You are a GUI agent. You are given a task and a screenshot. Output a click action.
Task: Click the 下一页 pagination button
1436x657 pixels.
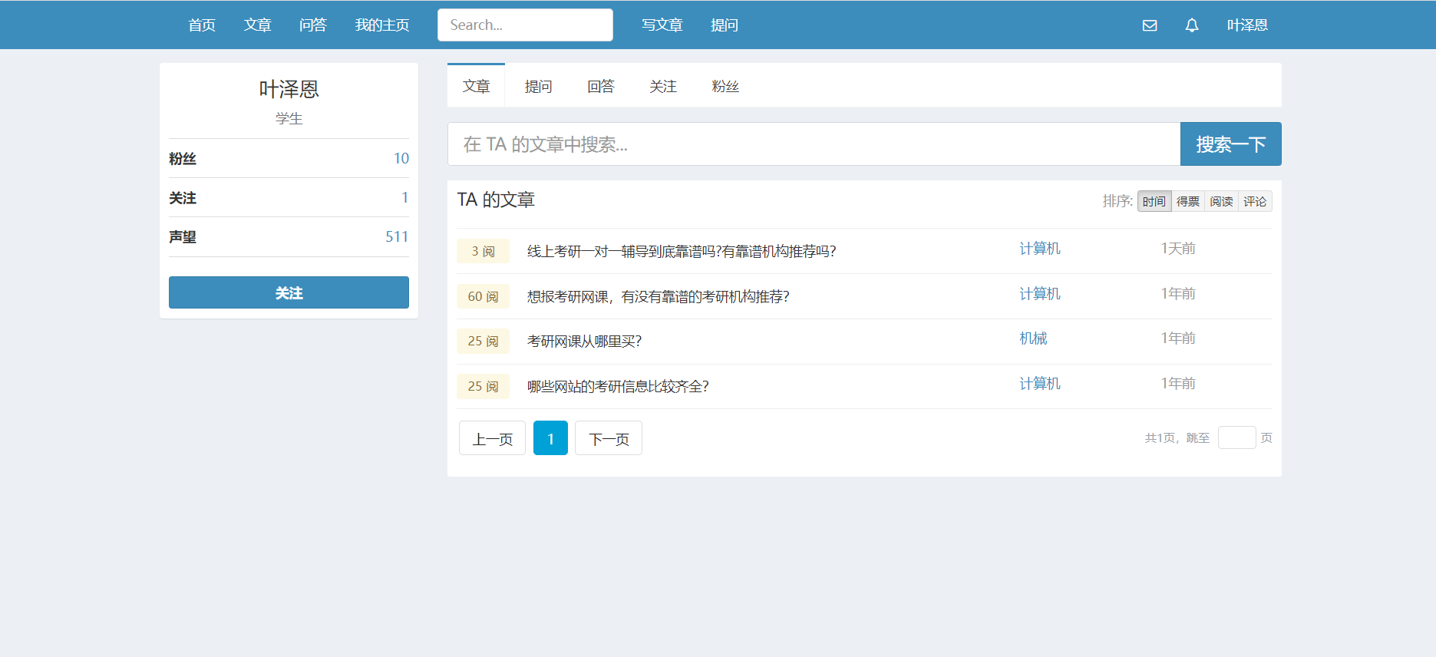tap(609, 438)
